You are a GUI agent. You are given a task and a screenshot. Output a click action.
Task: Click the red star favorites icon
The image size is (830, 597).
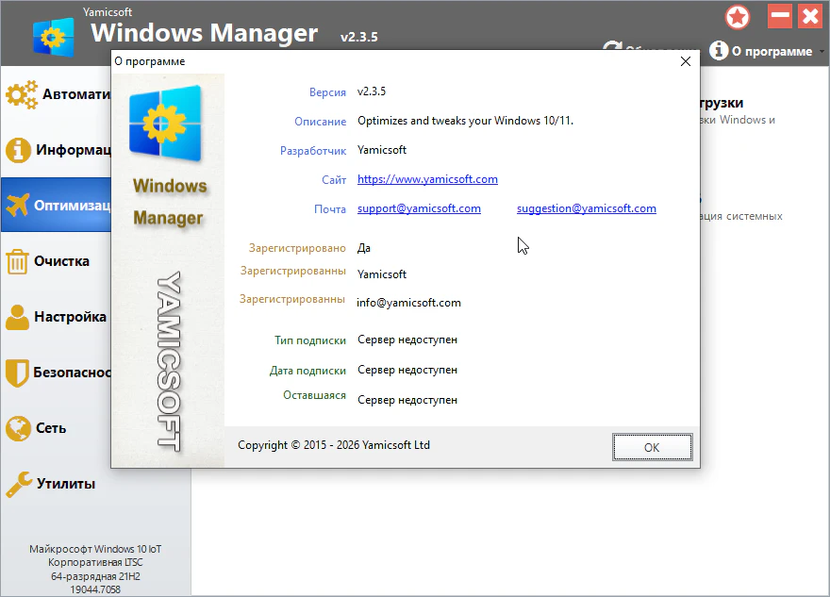(x=738, y=17)
